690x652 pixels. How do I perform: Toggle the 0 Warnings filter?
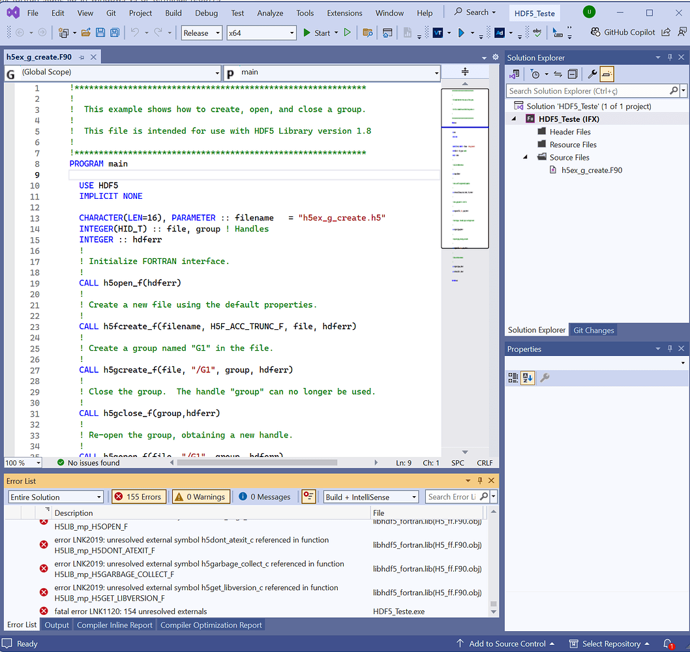(x=200, y=496)
